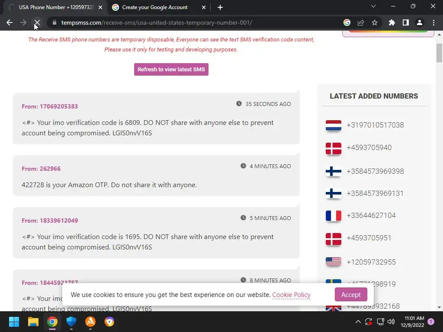Image resolution: width=443 pixels, height=332 pixels.
Task: Click the browser forward arrow
Action: click(x=23, y=22)
